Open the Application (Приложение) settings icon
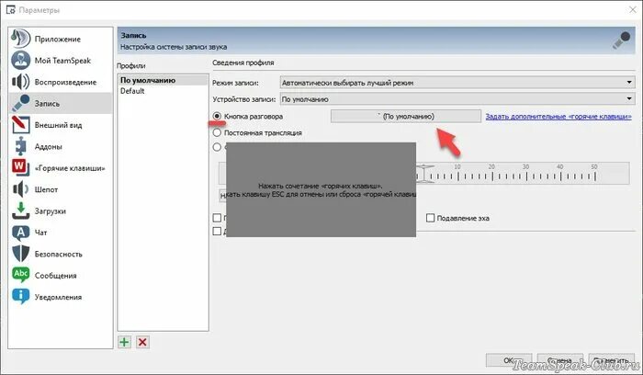Image resolution: width=643 pixels, height=375 pixels. [x=20, y=39]
